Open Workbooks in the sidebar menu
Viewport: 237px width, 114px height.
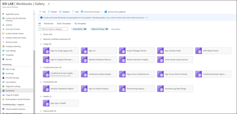[x=16, y=91]
